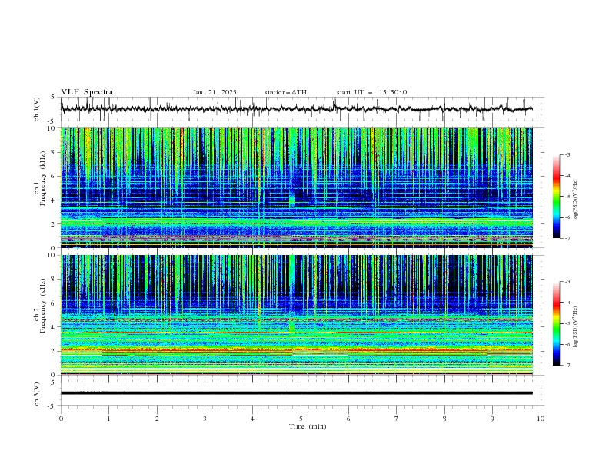
Task: Click time axis tick label '5'
Action: coord(301,419)
